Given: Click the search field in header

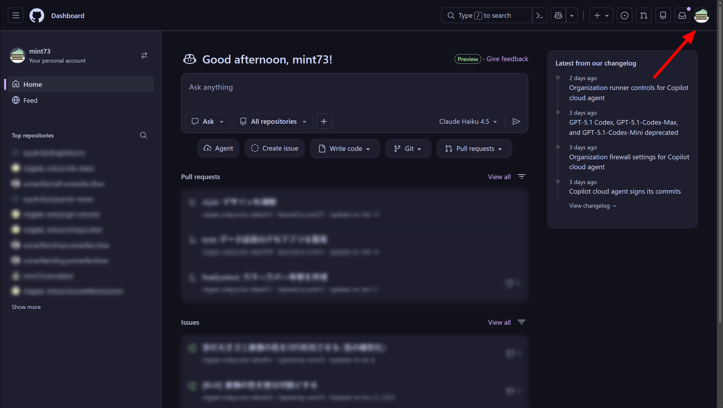Looking at the screenshot, I should tap(487, 15).
